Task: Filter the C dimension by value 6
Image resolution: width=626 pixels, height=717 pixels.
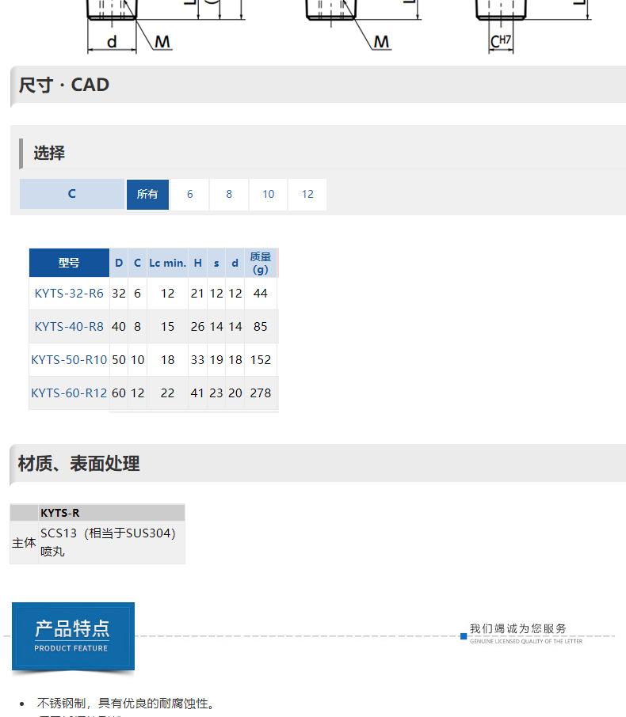Action: 189,194
